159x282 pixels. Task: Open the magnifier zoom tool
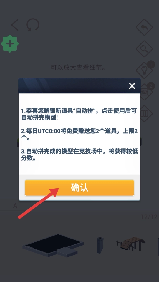(x=144, y=49)
